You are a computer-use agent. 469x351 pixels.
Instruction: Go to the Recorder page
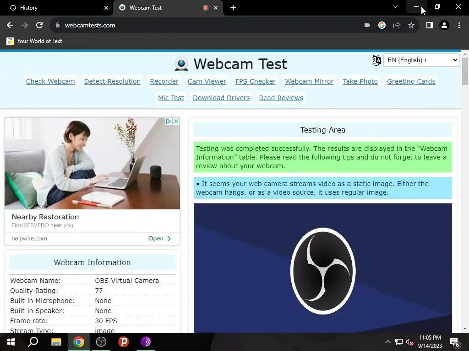164,81
